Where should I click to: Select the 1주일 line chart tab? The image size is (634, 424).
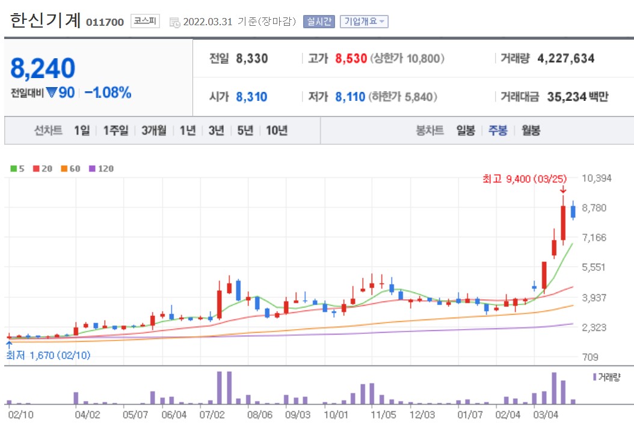click(115, 130)
